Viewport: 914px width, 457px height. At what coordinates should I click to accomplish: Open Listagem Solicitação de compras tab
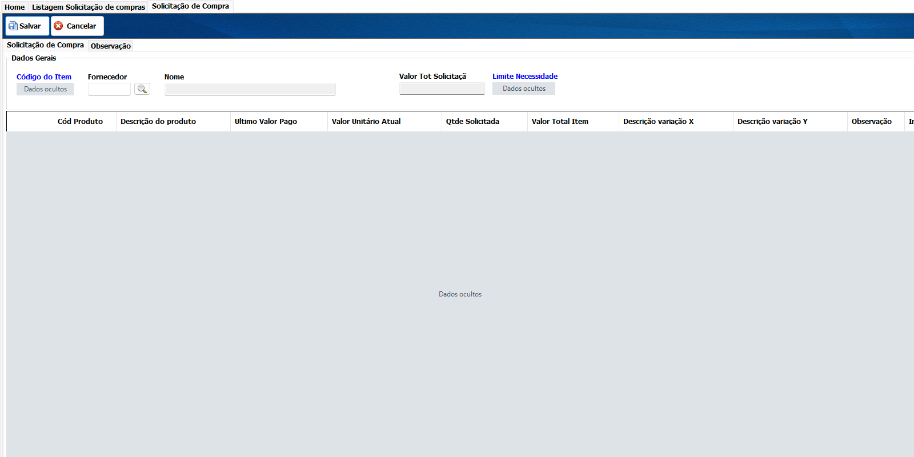click(x=89, y=7)
